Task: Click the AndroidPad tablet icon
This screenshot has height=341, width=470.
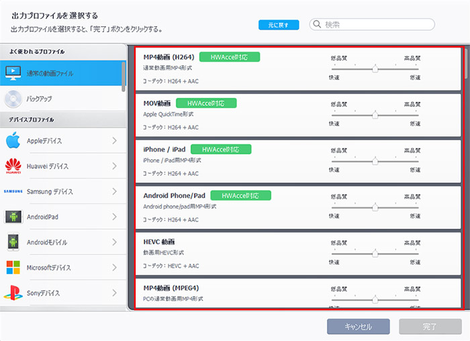Action: (x=13, y=217)
